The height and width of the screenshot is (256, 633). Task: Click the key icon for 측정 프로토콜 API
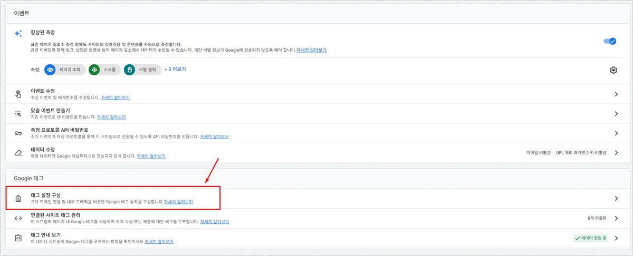[18, 133]
